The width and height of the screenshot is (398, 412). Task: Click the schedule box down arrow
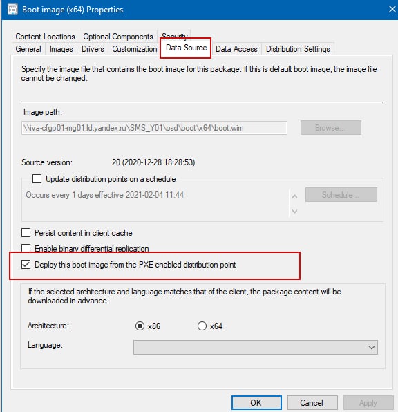click(295, 211)
